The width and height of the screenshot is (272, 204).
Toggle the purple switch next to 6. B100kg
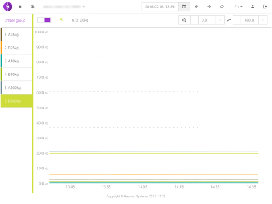pyautogui.click(x=44, y=20)
